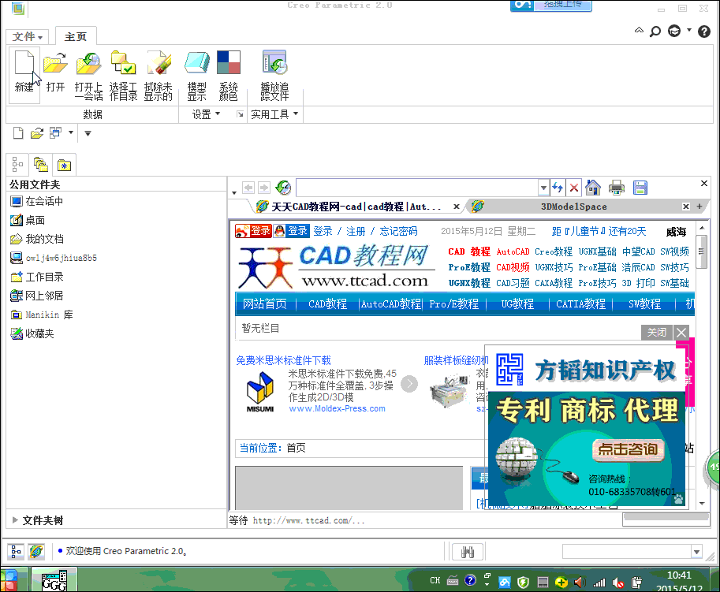Switch to the 主页 ribbon tab
Screen dimensions: 720x592
click(75, 36)
